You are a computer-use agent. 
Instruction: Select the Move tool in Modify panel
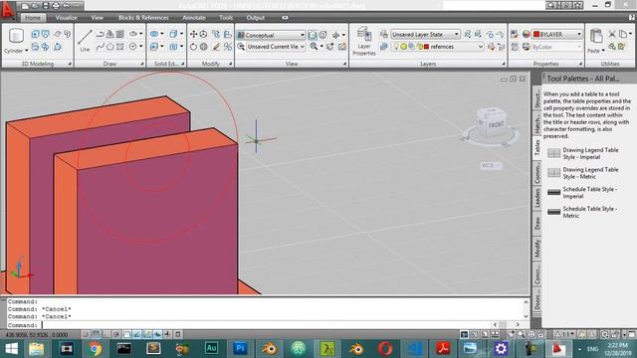[193, 35]
